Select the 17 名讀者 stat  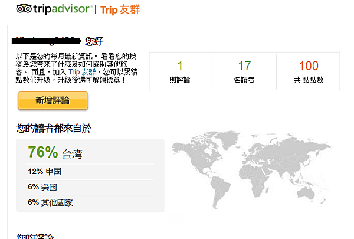(x=244, y=72)
